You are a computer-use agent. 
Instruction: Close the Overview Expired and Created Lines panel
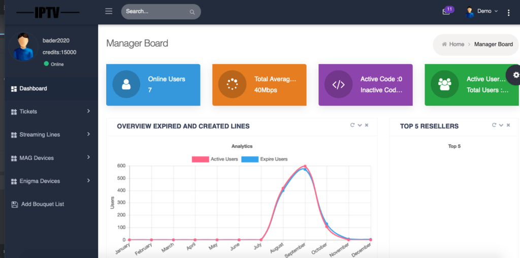click(367, 125)
